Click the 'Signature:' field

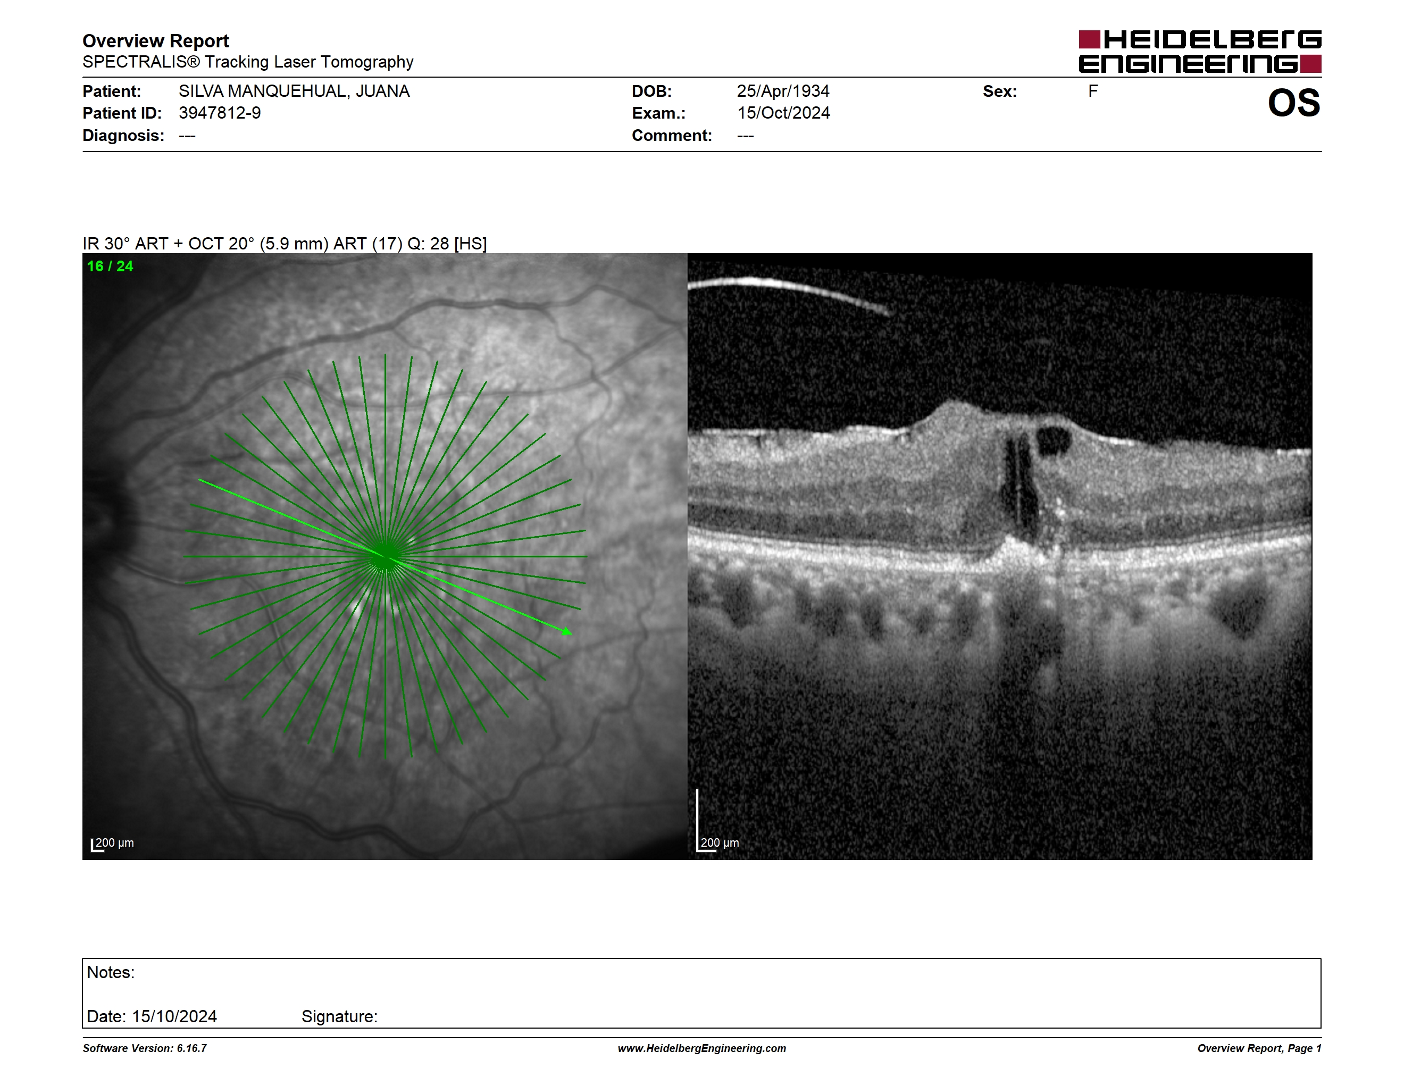point(339,1016)
